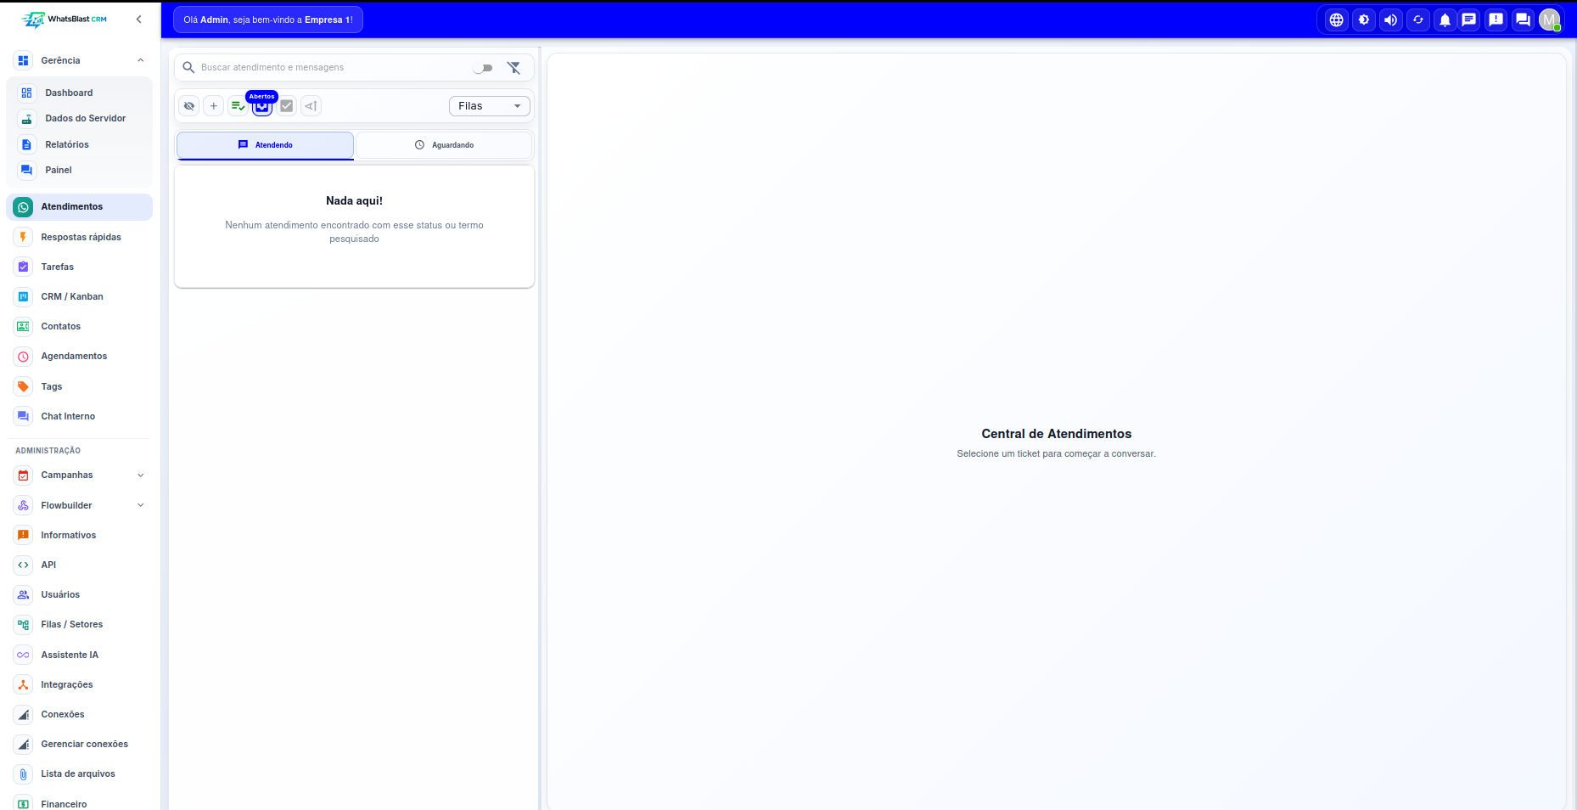Screen dimensions: 1577x810
Task: Click 'Selecione um ticket para começar' text
Action: pos(1057,454)
